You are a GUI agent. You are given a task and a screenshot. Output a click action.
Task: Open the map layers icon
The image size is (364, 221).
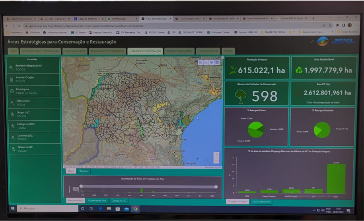[x=212, y=62]
